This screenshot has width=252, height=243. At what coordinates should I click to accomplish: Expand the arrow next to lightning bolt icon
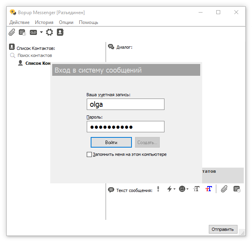tap(174, 189)
